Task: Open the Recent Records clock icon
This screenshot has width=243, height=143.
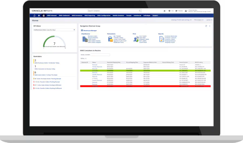Action: [x=34, y=15]
